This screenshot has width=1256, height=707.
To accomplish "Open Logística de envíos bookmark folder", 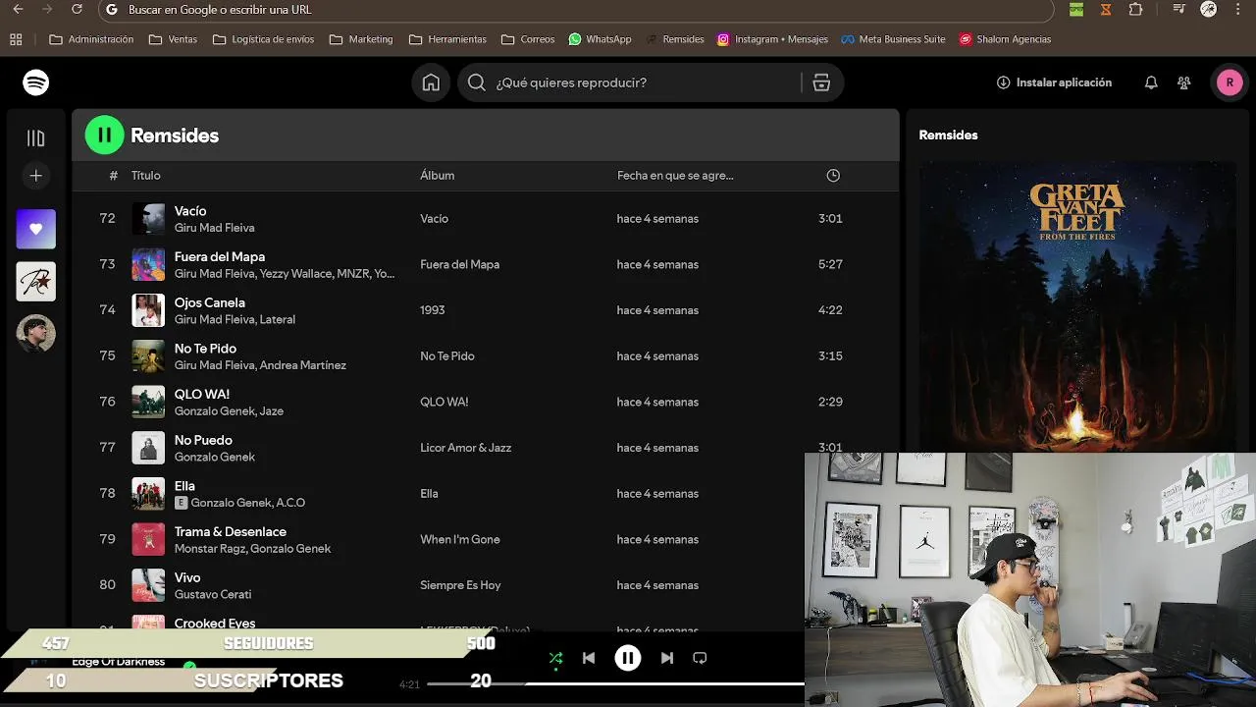I will [263, 39].
